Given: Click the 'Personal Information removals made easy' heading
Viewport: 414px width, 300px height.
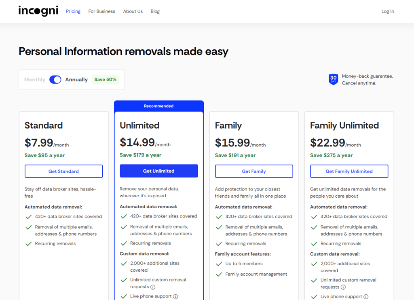Looking at the screenshot, I should point(123,51).
